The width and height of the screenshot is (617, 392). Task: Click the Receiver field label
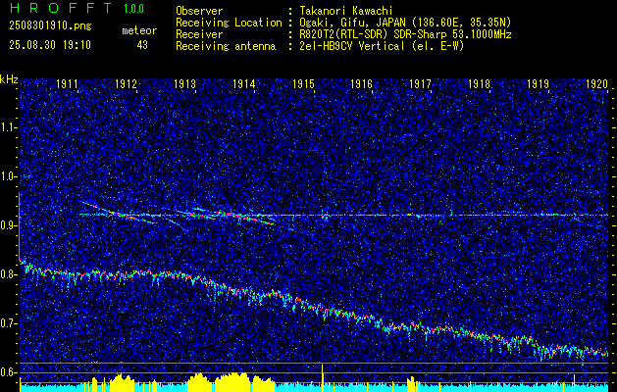click(199, 34)
